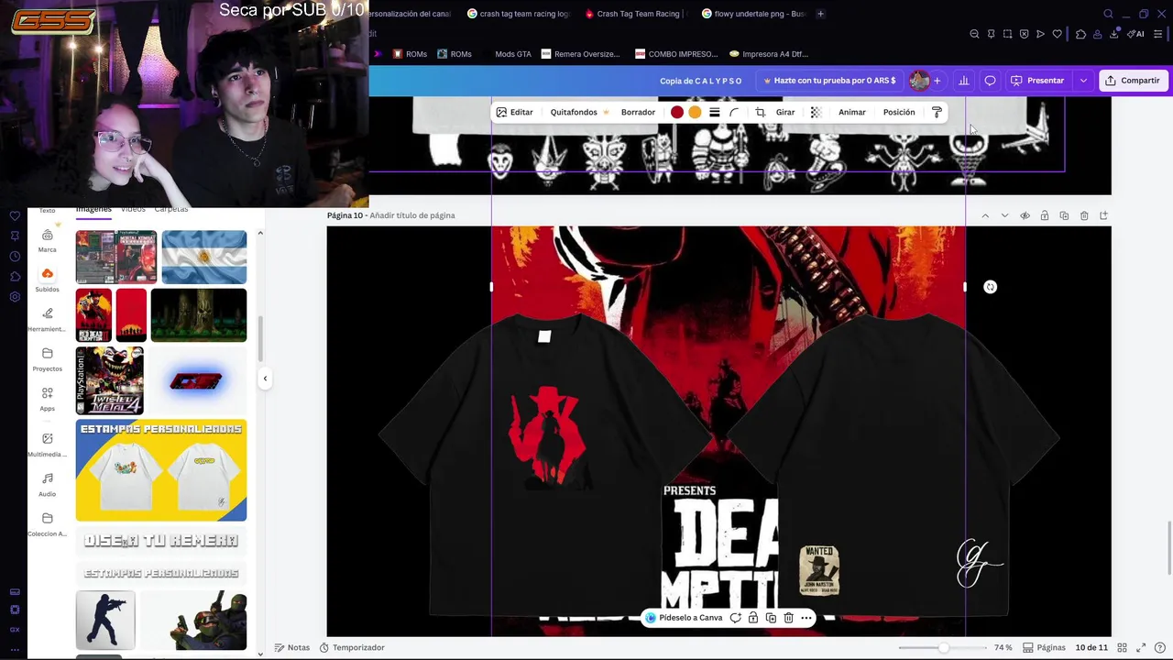Open corner rounding option
Image resolution: width=1173 pixels, height=660 pixels.
734,112
